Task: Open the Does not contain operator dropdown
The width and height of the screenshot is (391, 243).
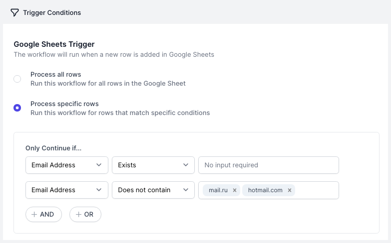Action: click(153, 190)
